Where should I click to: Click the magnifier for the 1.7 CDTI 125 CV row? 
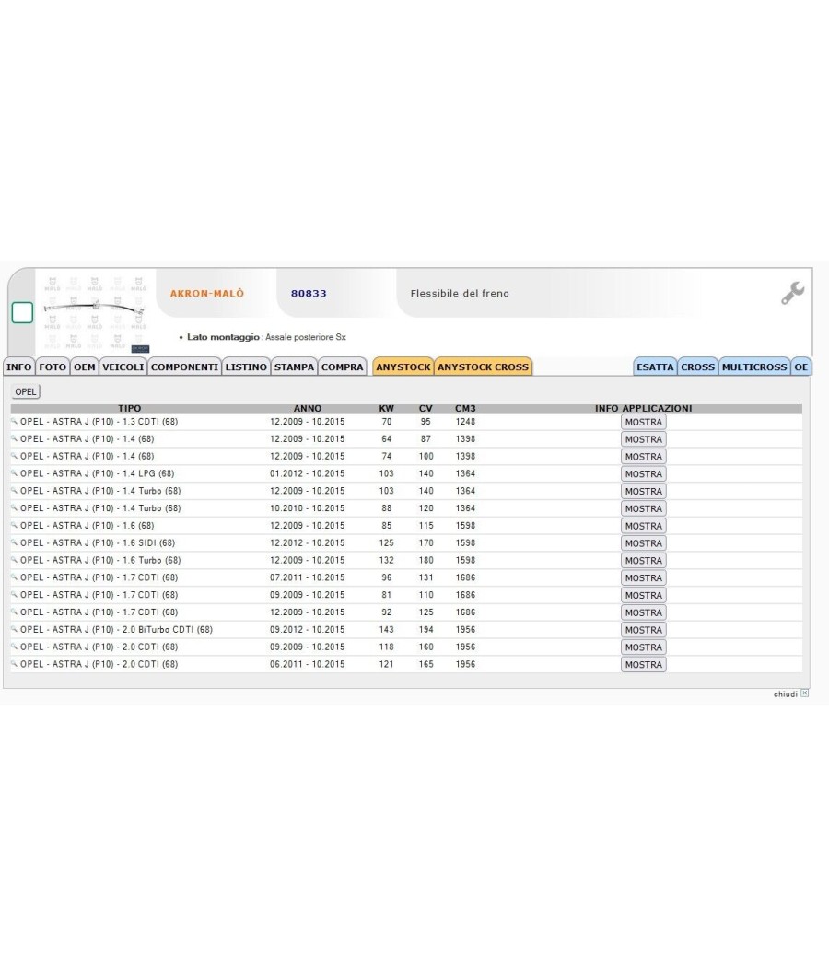(x=14, y=612)
